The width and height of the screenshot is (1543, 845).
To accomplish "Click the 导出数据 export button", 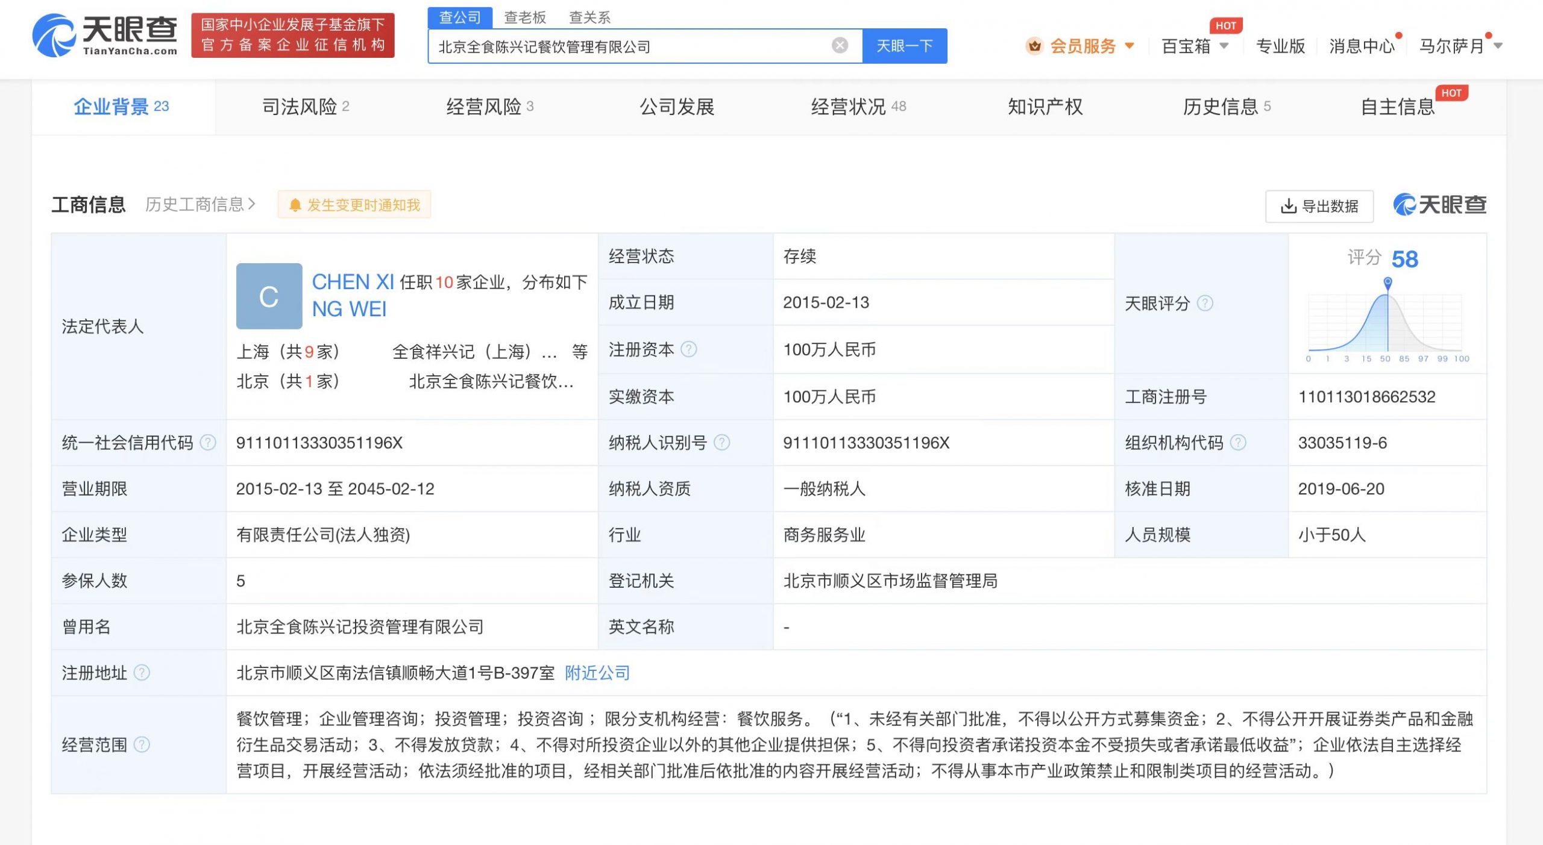I will [x=1319, y=207].
